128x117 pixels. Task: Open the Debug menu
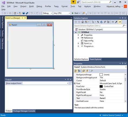coord(39,6)
